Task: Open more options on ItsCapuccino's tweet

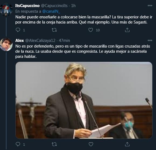Action: [150, 6]
